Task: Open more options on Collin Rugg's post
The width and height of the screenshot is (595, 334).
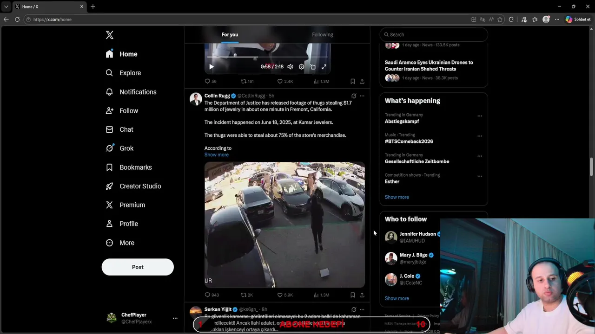Action: click(362, 96)
